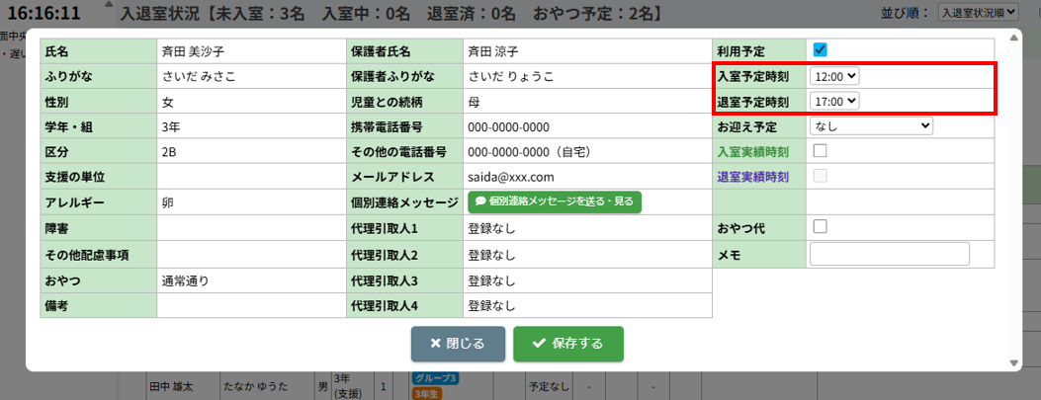Screen dimensions: 1041x400
Task: Click the orange 3年生 tag
Action: tap(426, 393)
